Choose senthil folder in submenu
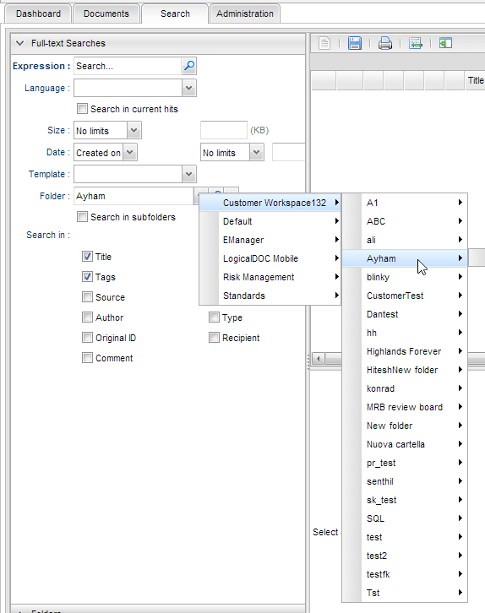Viewport: 485px width, 613px height. (x=405, y=481)
